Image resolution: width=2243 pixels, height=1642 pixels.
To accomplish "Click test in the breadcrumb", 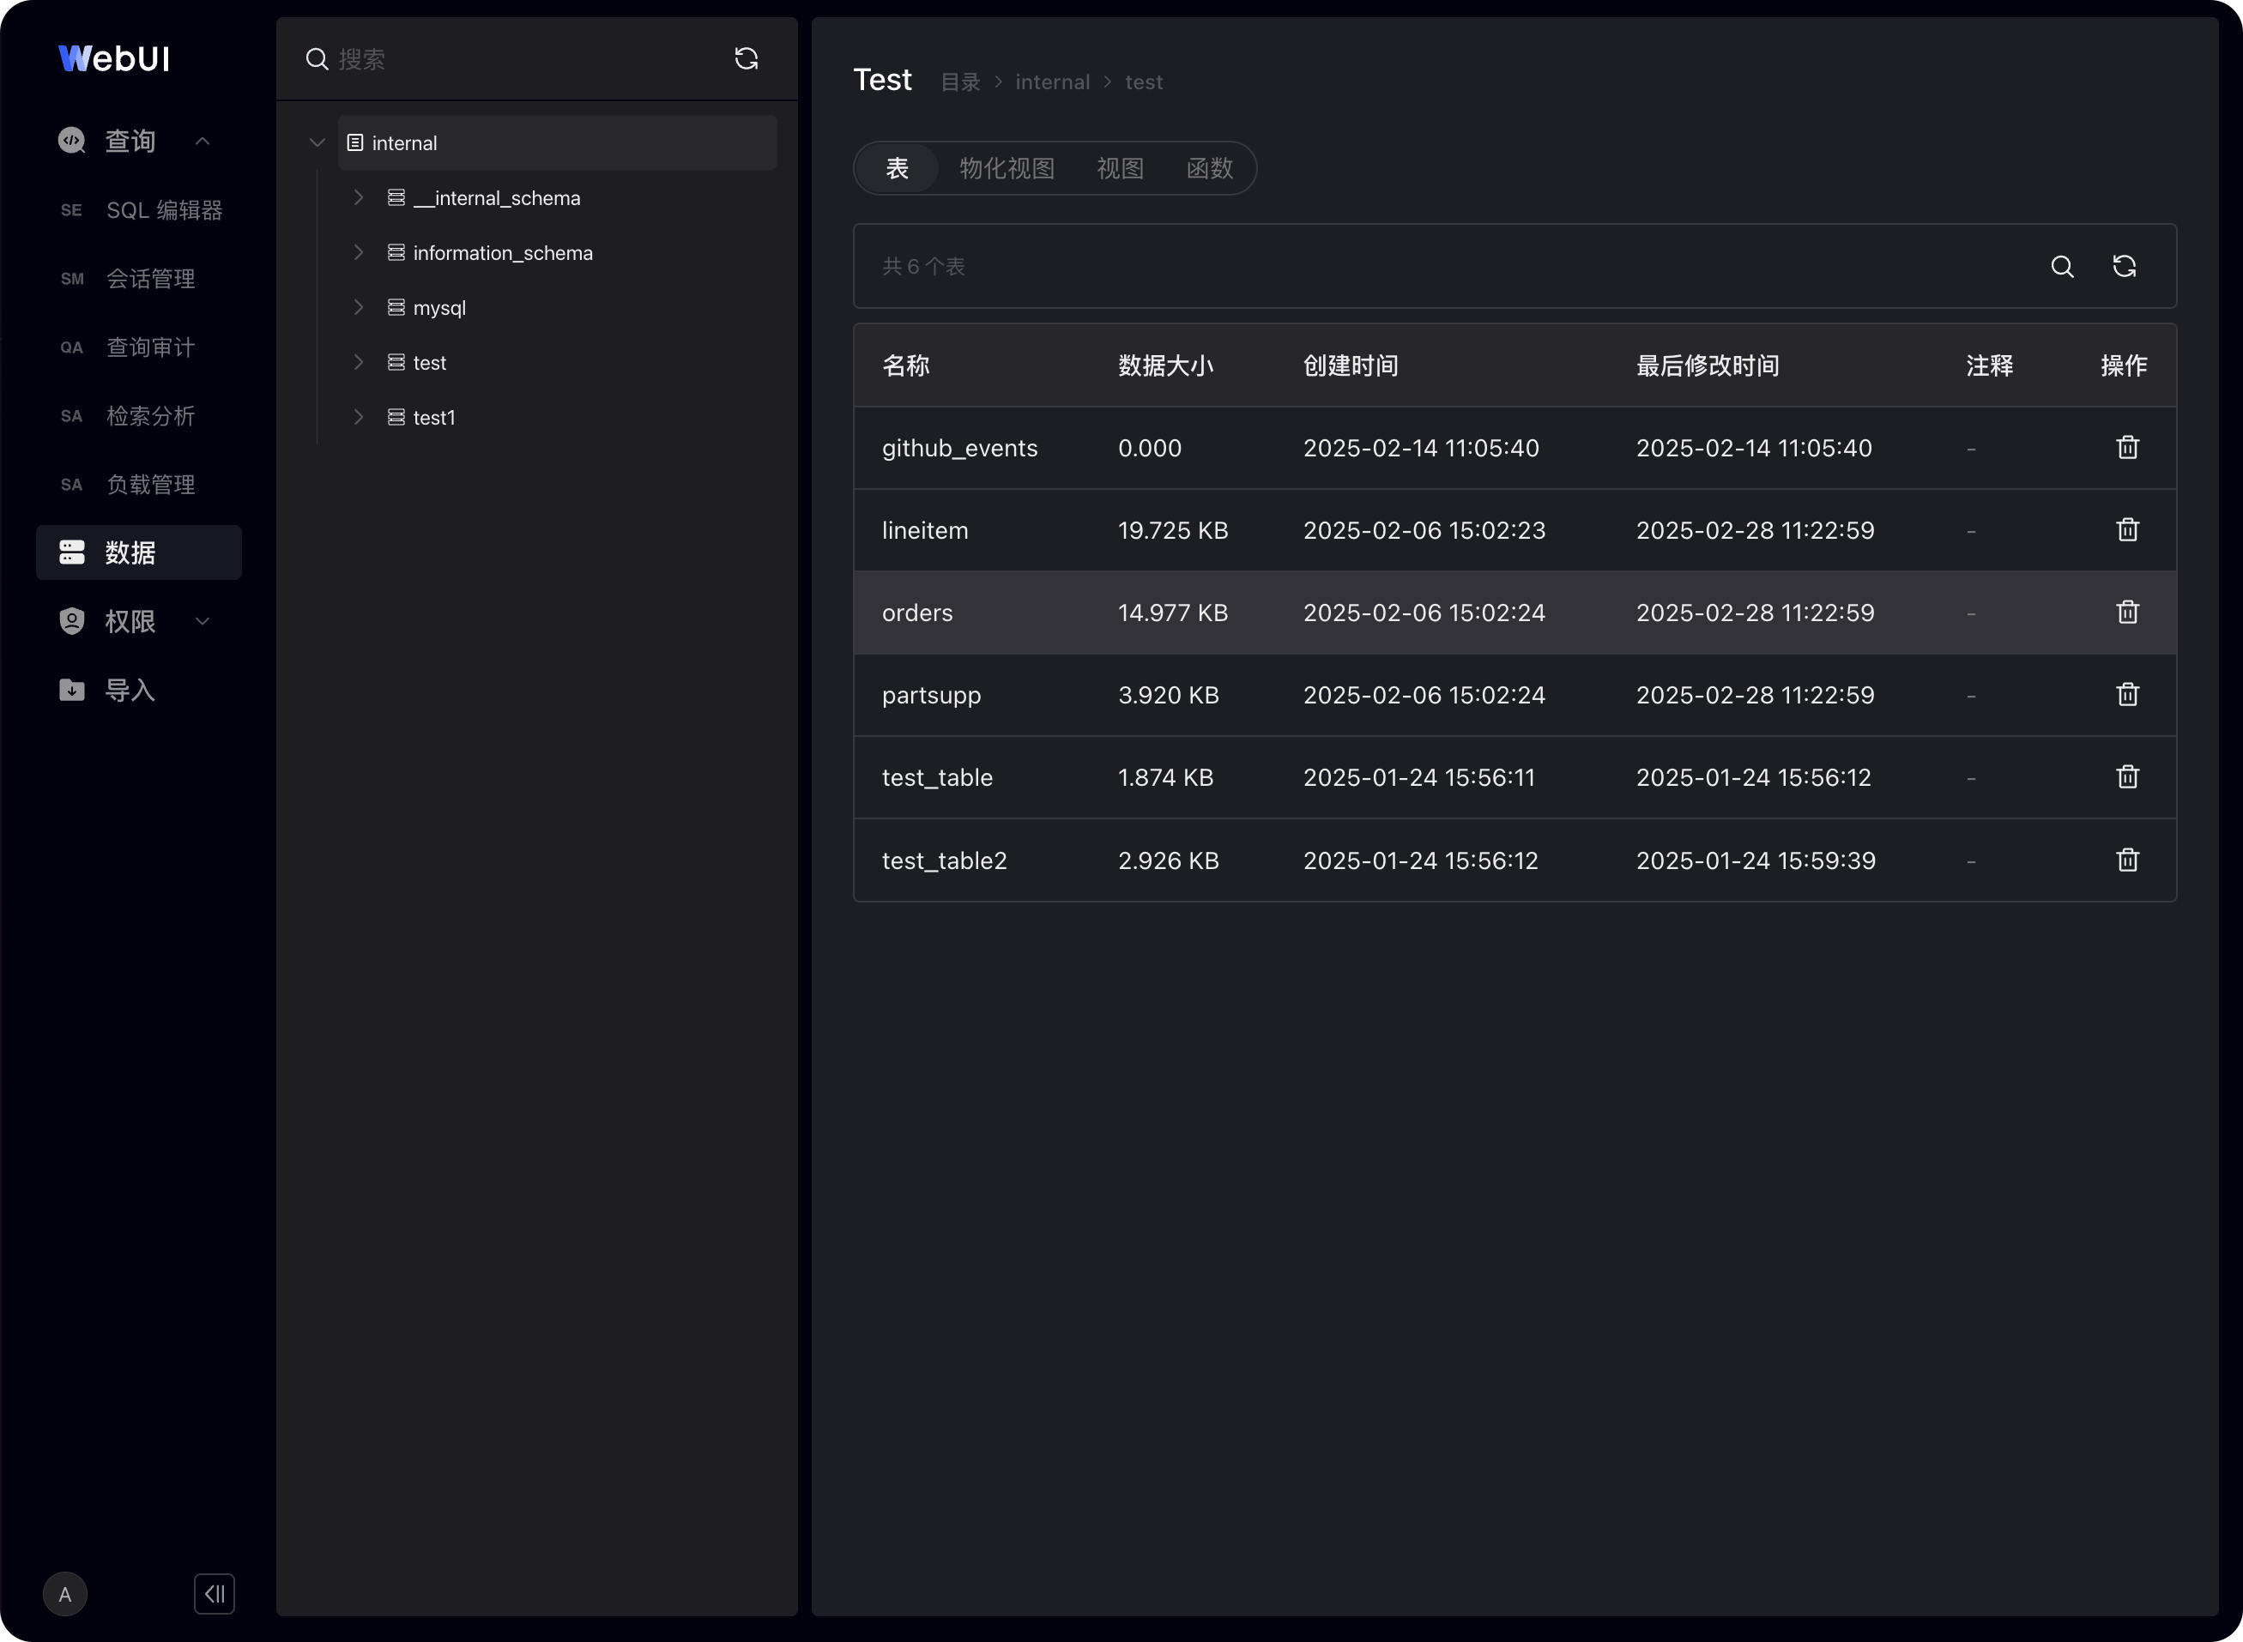I will (1143, 82).
